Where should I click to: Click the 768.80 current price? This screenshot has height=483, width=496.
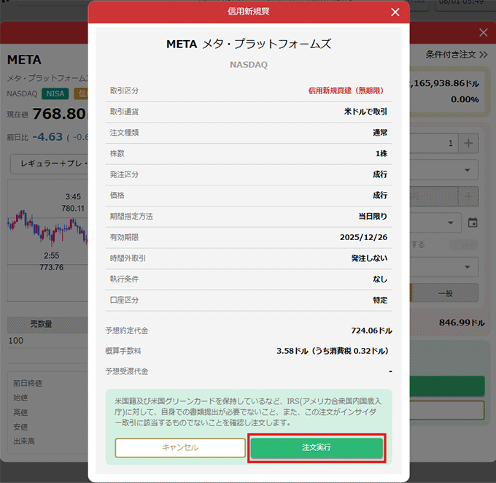(x=59, y=114)
